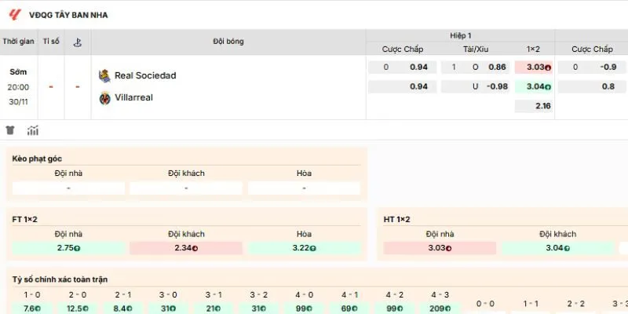
Task: Select correct score 2 - 1 odds 8.4
Action: (x=123, y=309)
